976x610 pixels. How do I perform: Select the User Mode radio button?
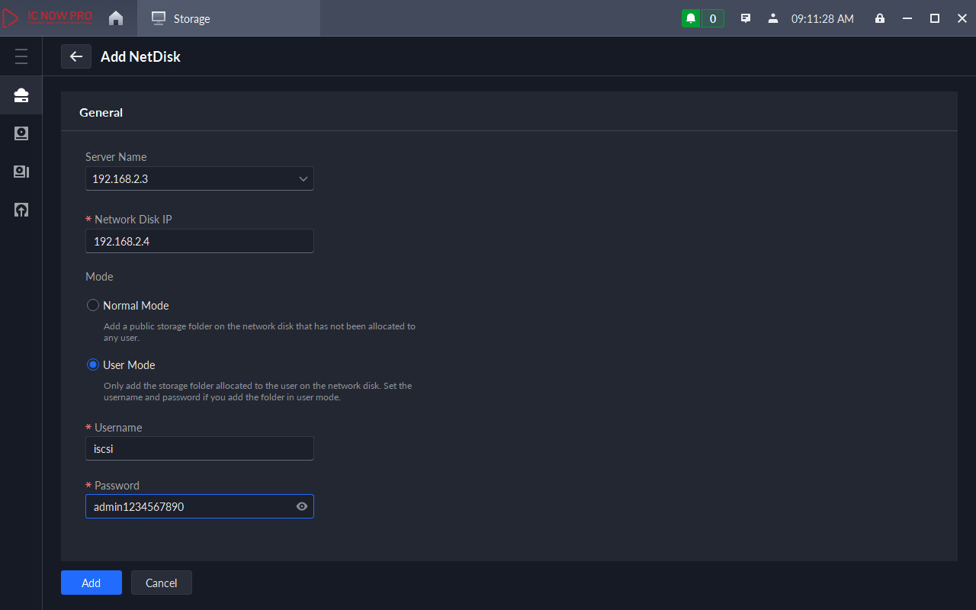(93, 364)
